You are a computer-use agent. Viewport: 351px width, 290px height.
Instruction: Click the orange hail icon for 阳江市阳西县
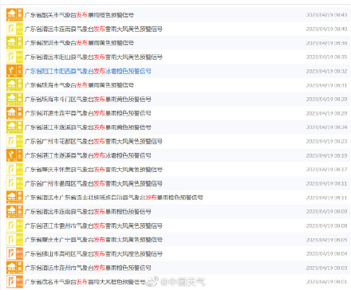coord(14,71)
